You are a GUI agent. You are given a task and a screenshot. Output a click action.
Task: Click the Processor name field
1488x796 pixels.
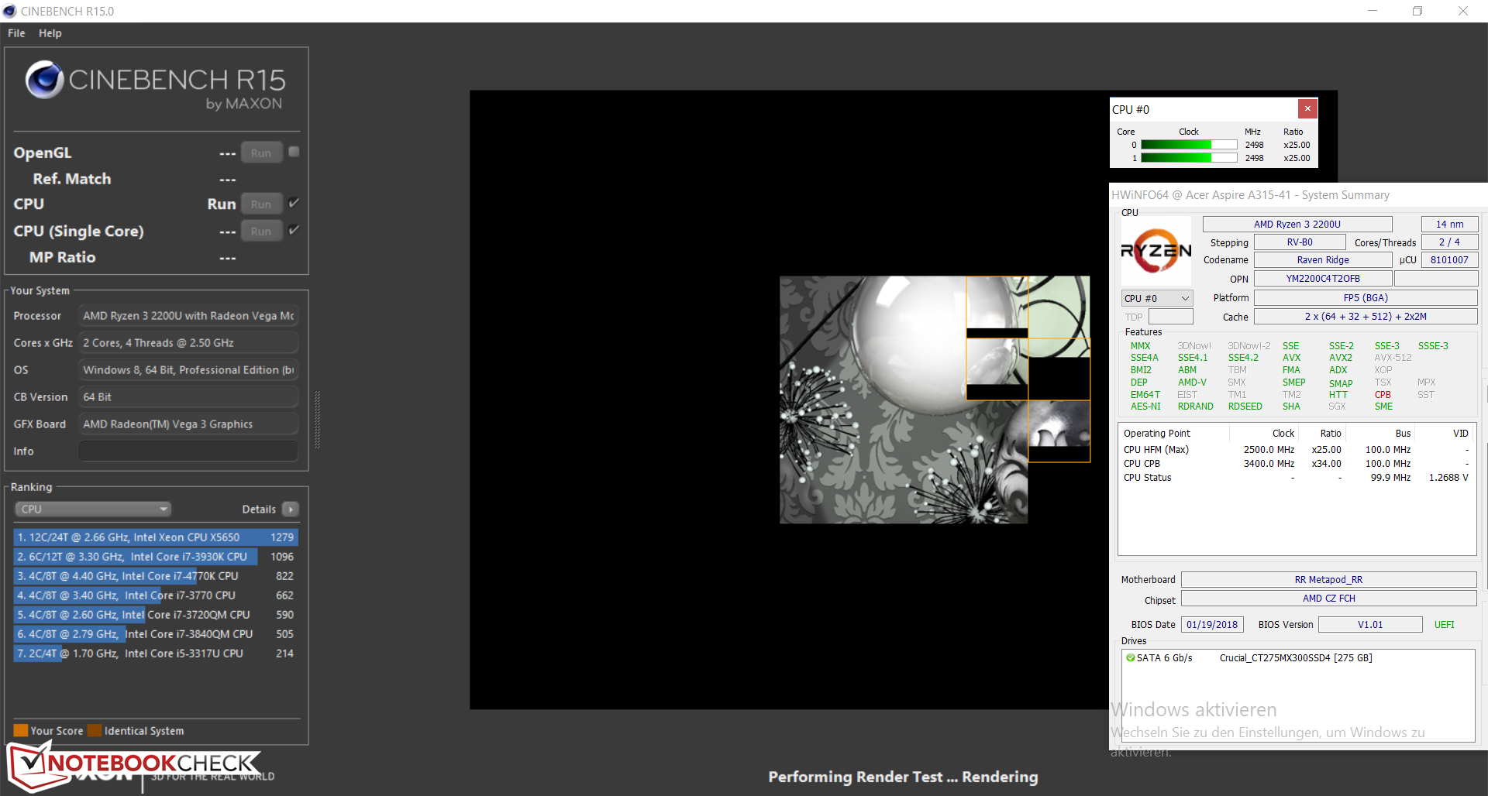(x=188, y=315)
